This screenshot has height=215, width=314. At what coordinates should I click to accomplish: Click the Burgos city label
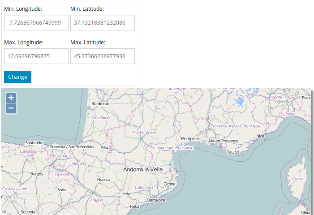point(37,174)
